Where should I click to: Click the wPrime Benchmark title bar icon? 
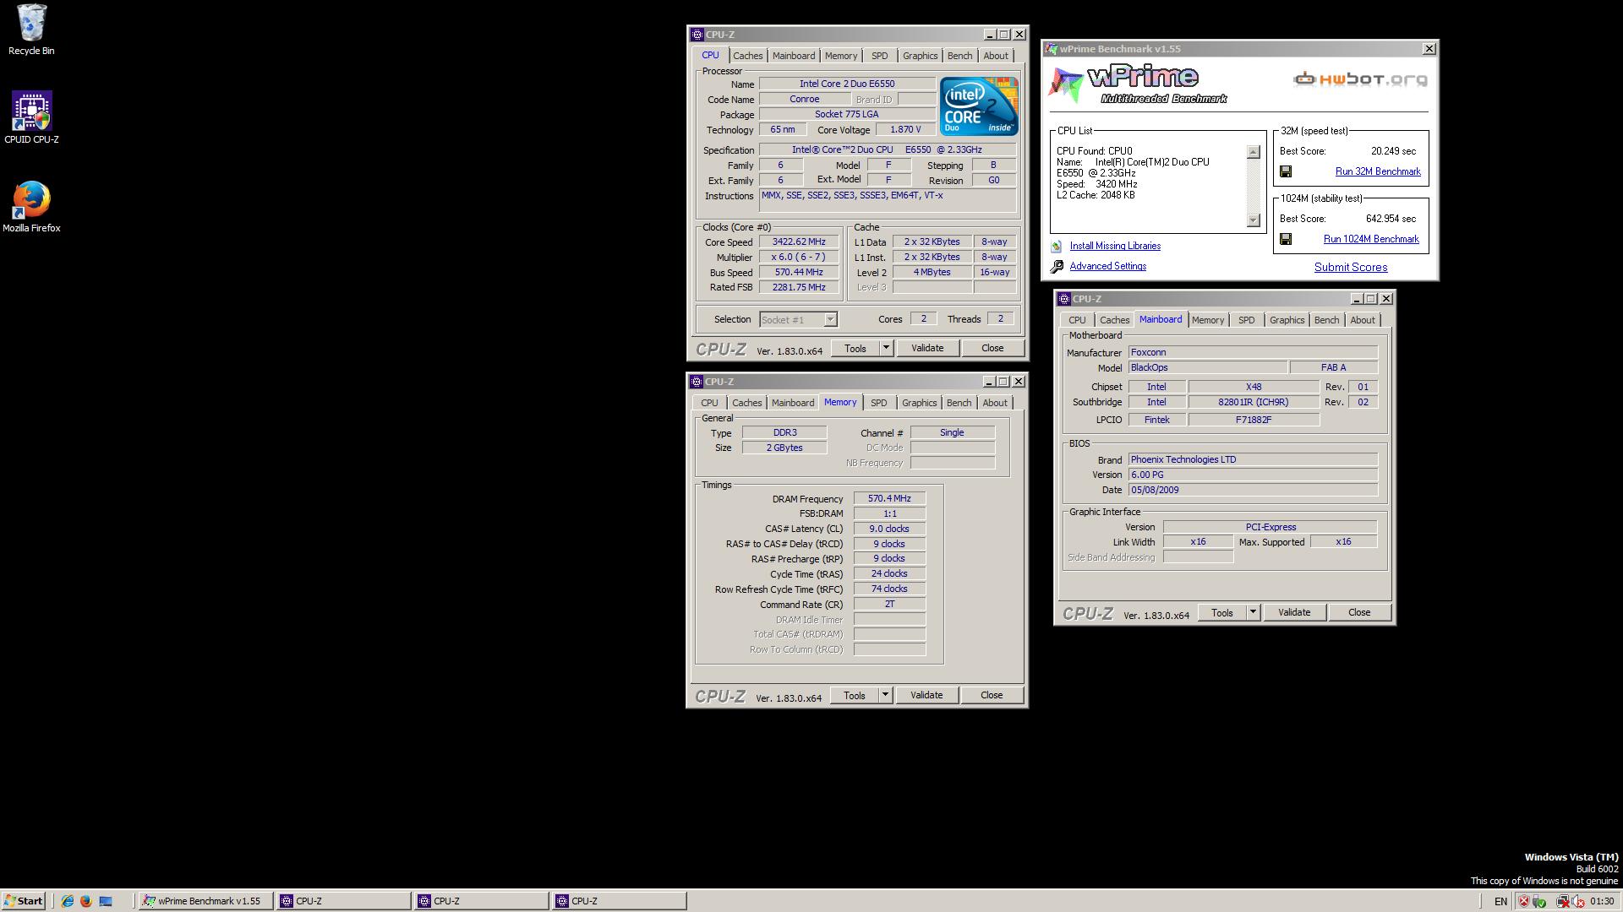coord(1051,49)
